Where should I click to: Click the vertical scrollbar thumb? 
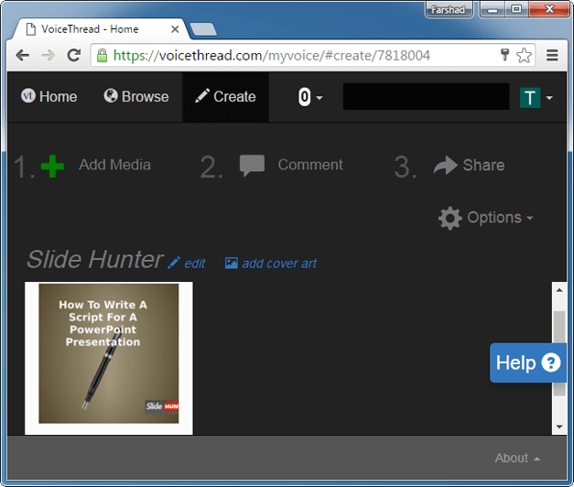pyautogui.click(x=559, y=328)
